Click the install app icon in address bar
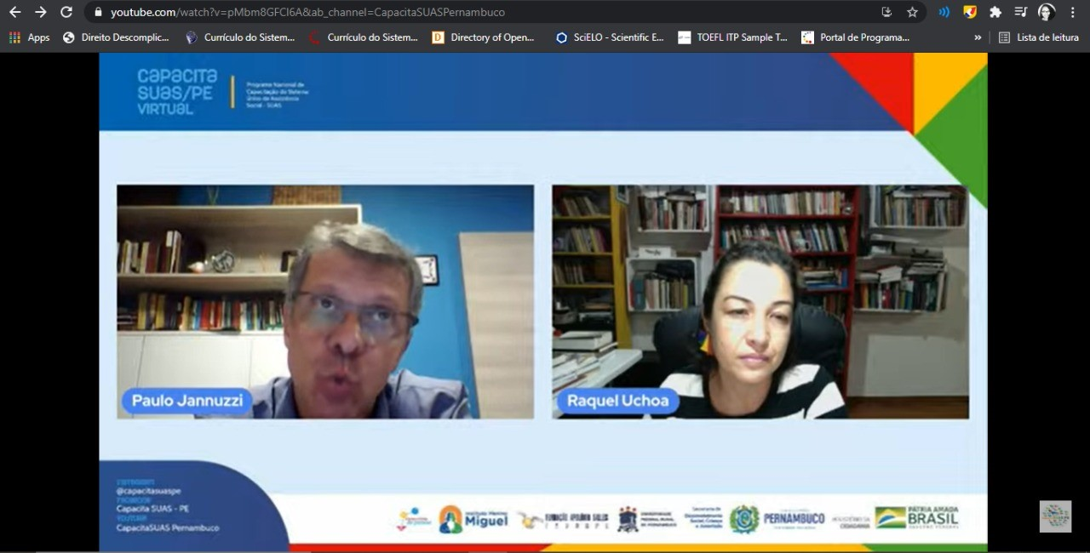The height and width of the screenshot is (553, 1090). point(886,12)
